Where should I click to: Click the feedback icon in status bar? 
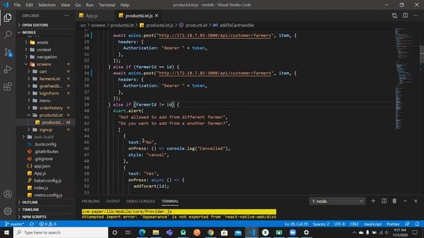click(407, 224)
